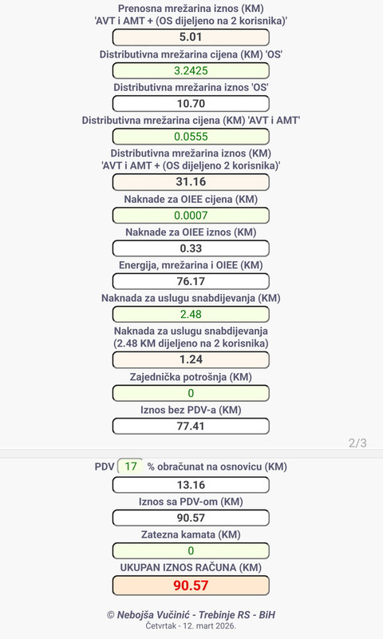Click the Energija, mrežarina i OIEE result 76.17
This screenshot has height=639, width=383.
coord(191,281)
